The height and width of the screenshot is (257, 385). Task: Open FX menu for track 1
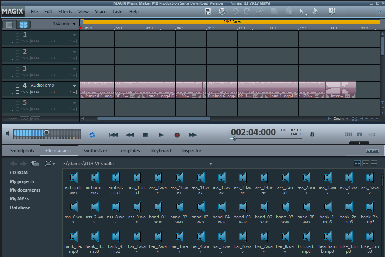72,41
